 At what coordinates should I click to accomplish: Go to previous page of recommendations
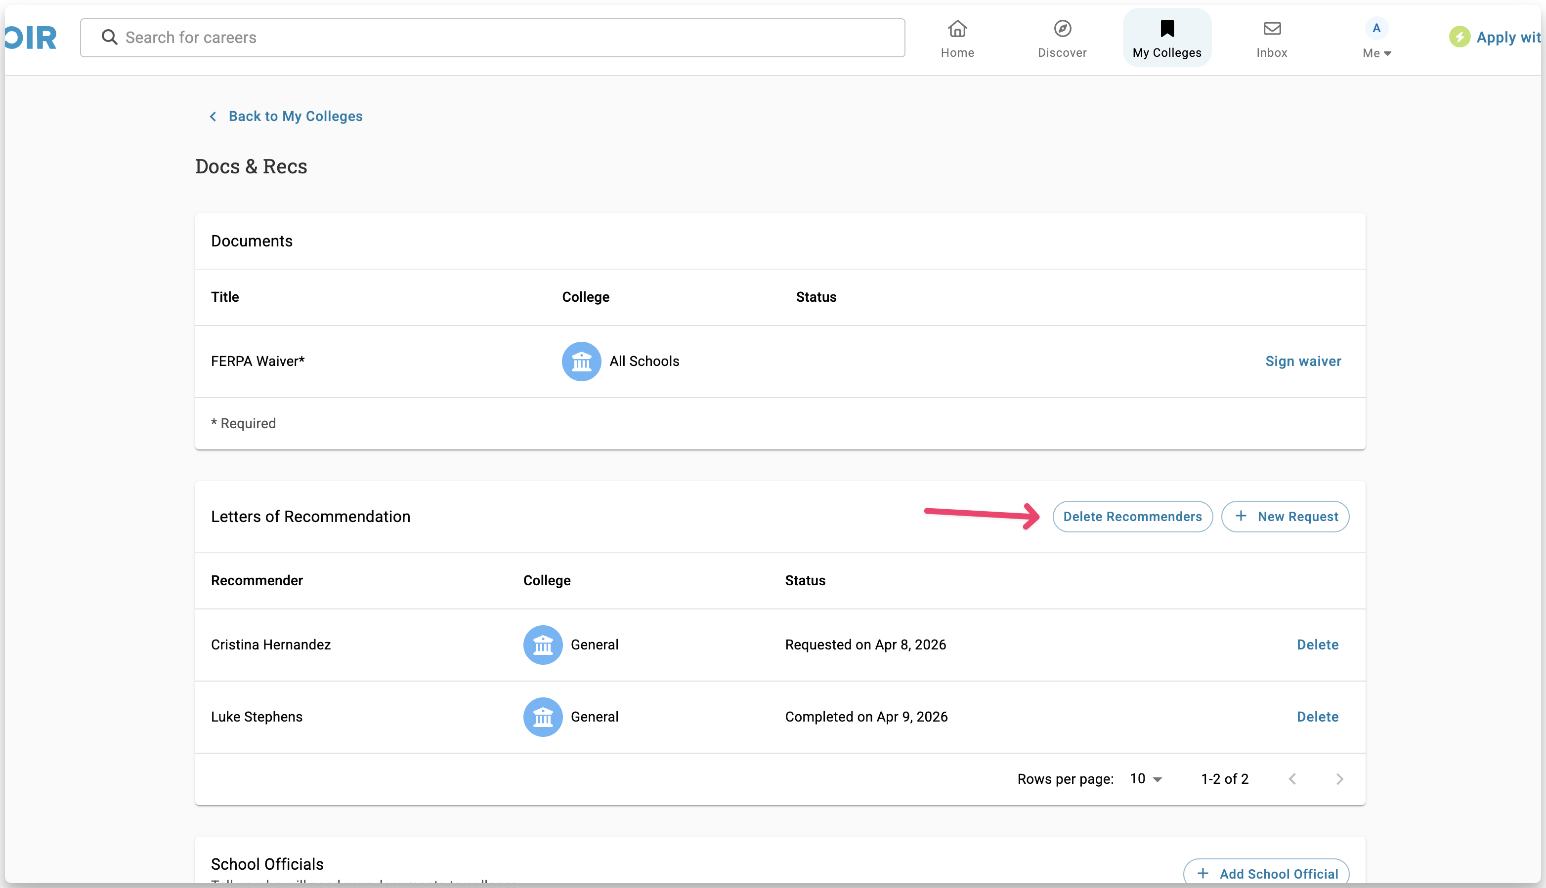1292,779
